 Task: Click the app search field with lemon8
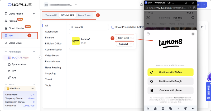pyautogui.click(x=89, y=27)
